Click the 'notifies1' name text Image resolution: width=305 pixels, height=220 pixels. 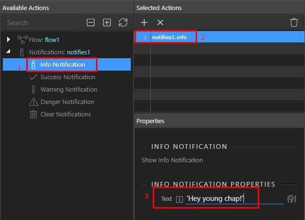tap(78, 52)
